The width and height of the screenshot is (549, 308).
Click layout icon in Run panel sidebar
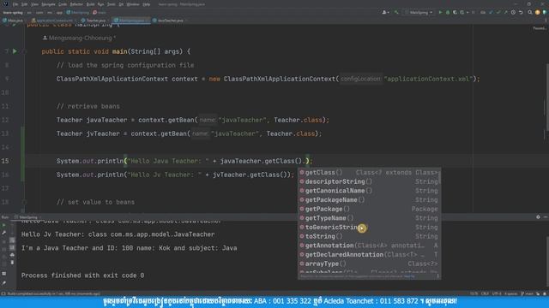point(4,274)
